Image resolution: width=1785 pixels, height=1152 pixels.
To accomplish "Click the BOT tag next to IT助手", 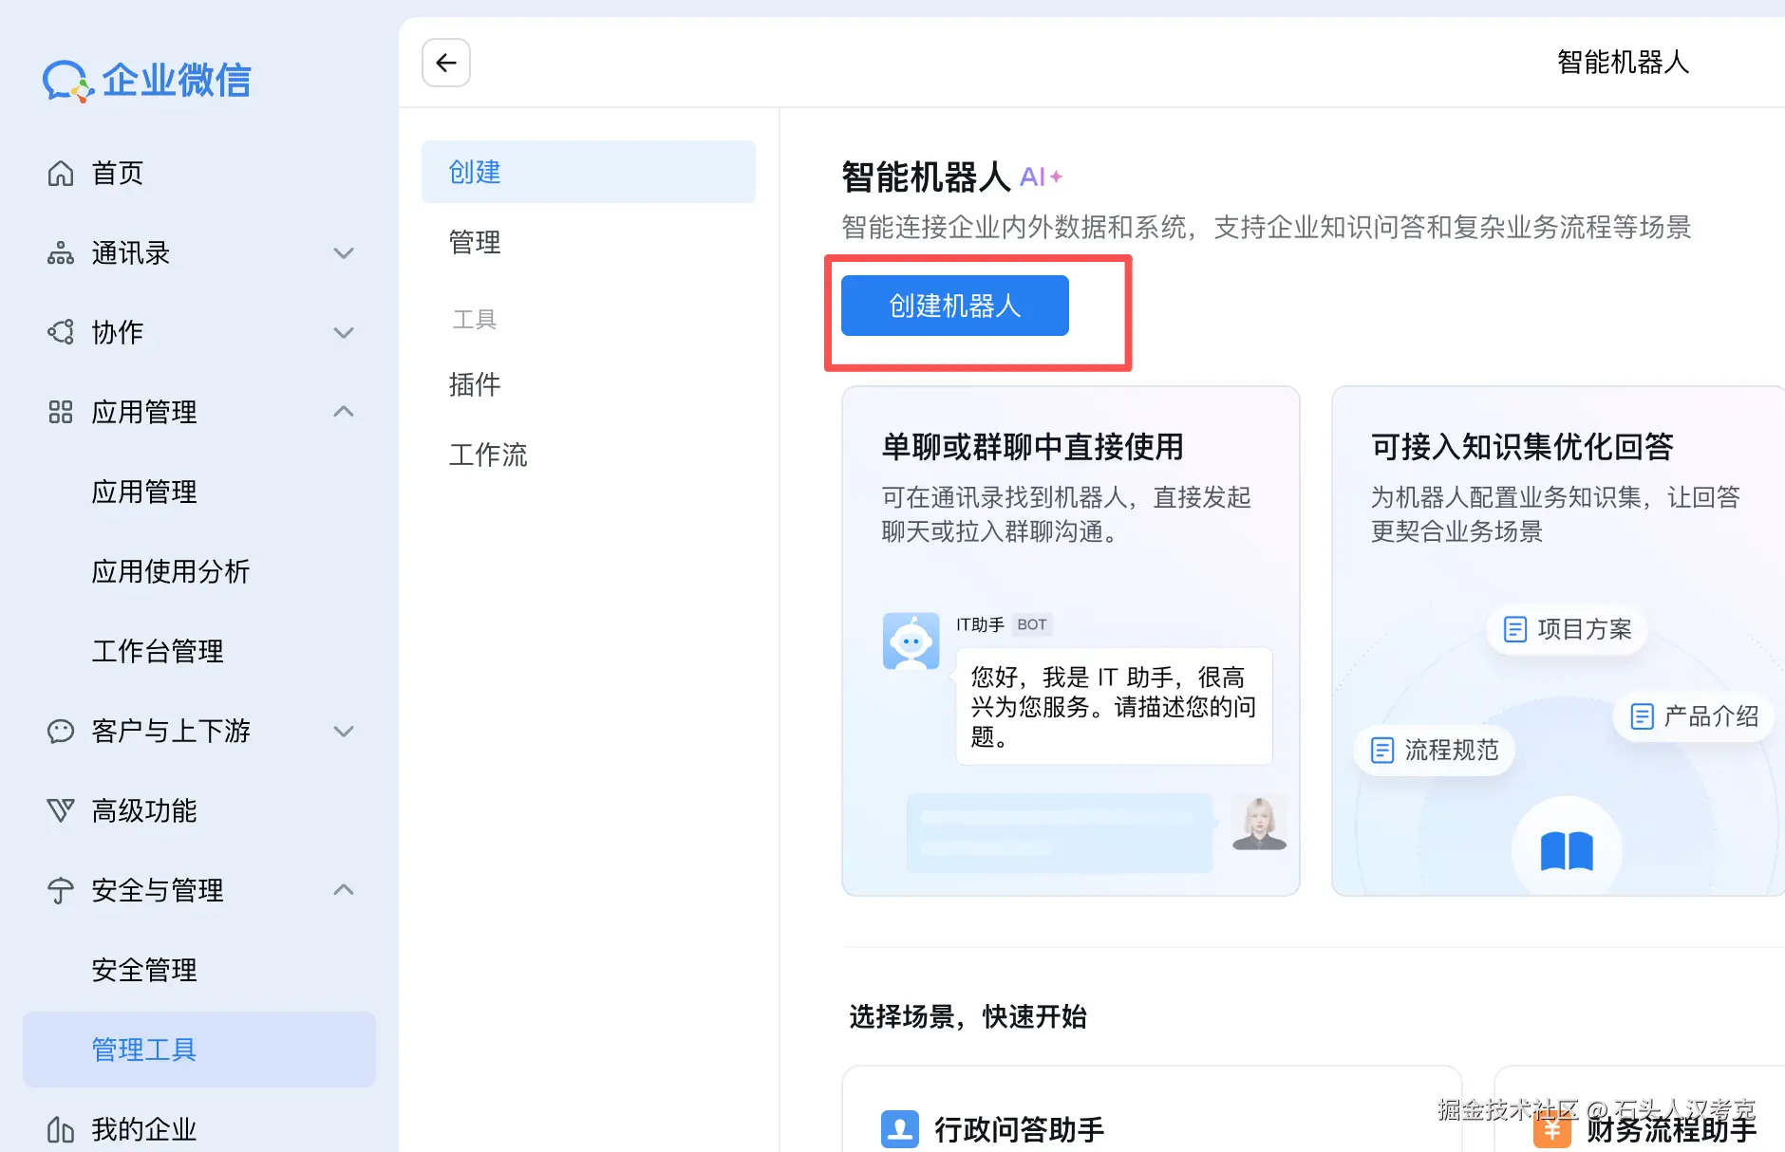I will click(1032, 624).
